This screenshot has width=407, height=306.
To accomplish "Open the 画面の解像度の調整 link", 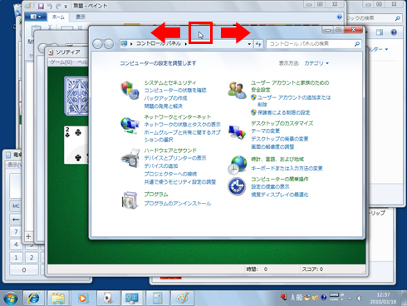I will 272,146.
